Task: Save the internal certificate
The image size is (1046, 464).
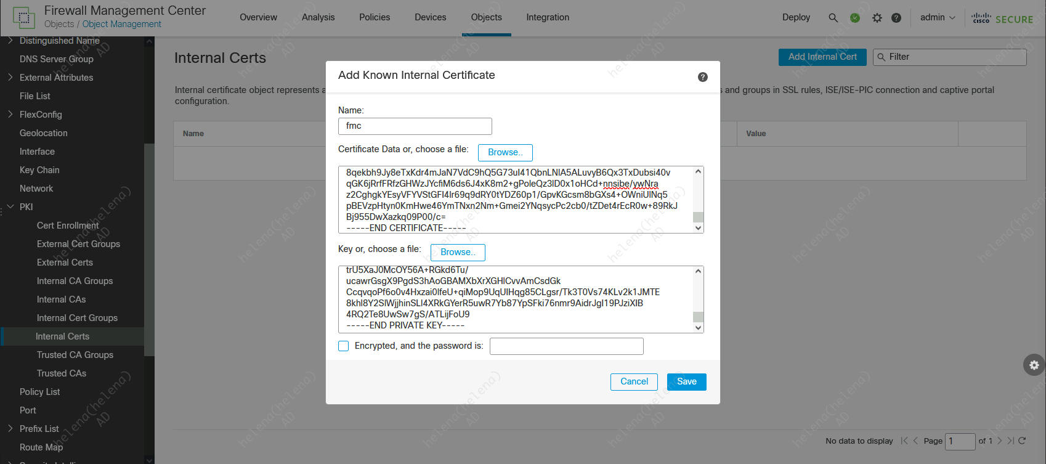Action: 686,382
